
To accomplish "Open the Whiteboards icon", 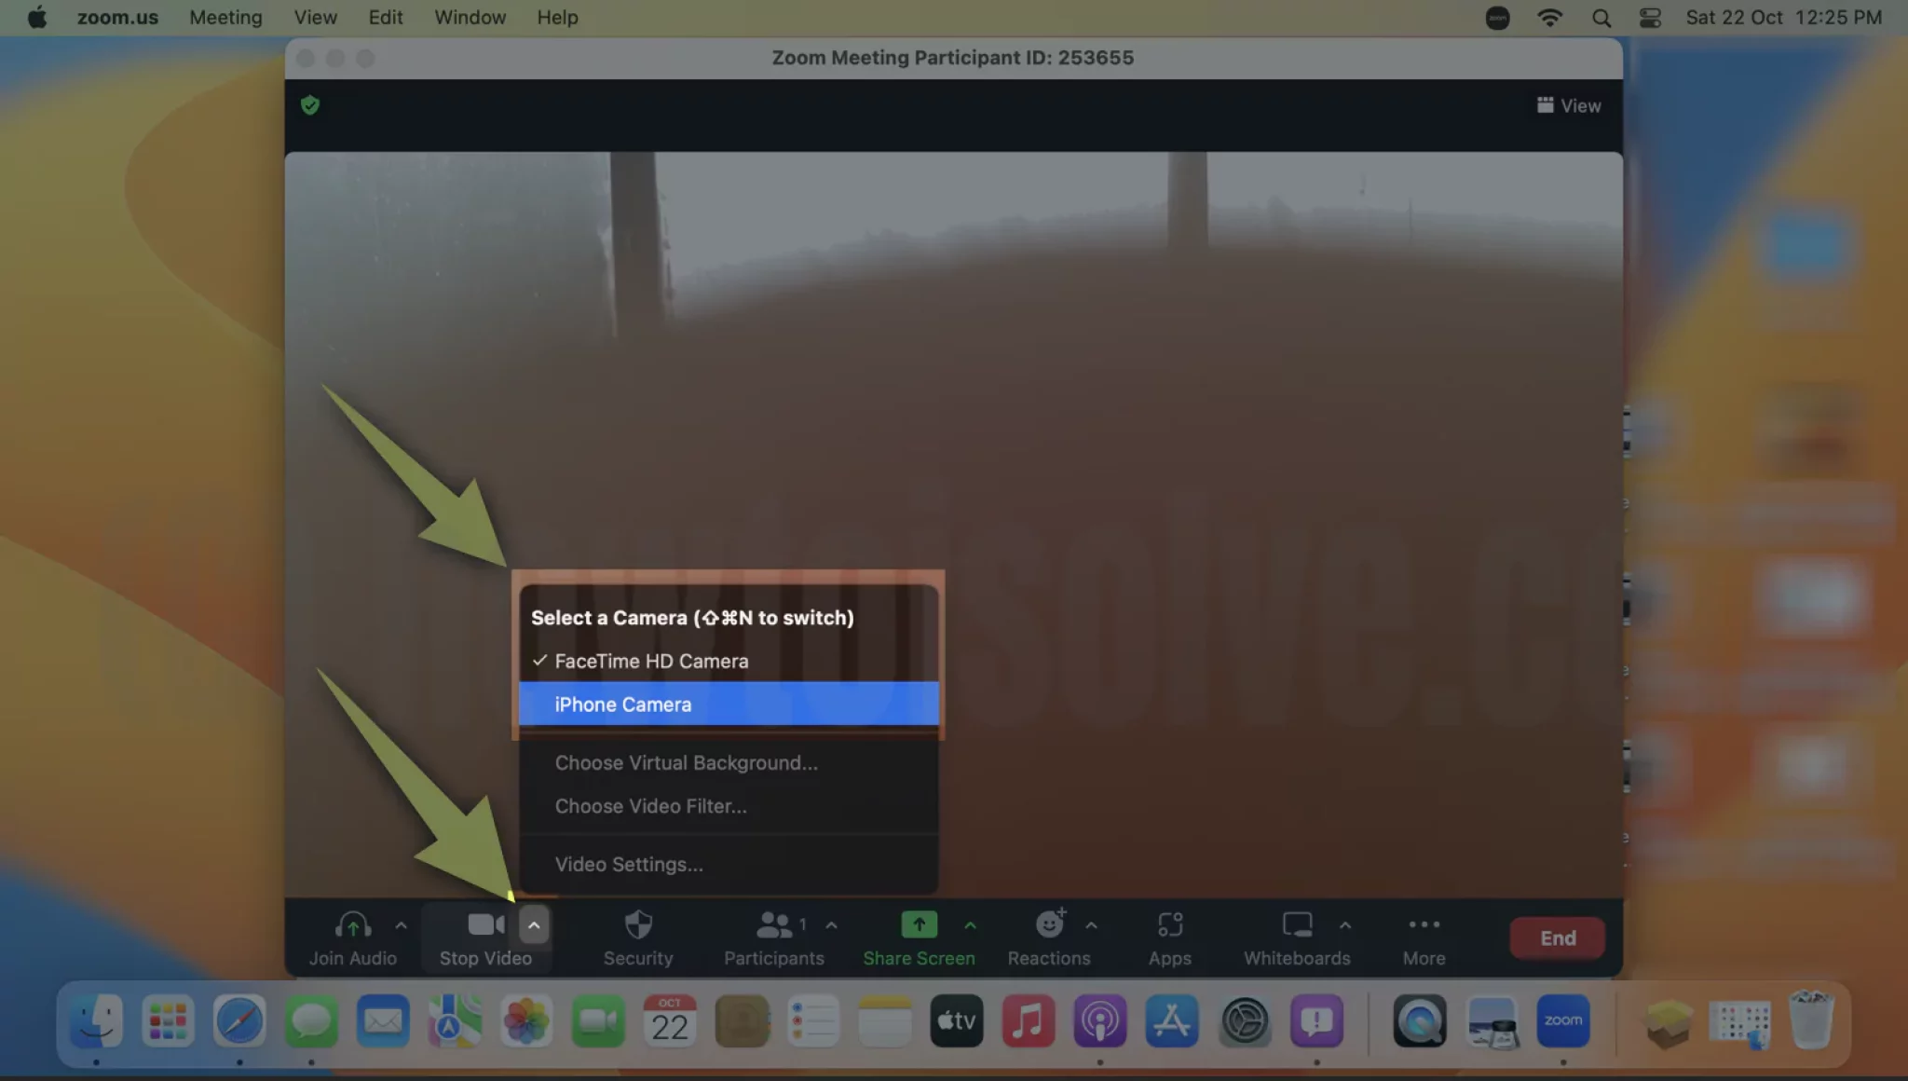I will coord(1297,924).
